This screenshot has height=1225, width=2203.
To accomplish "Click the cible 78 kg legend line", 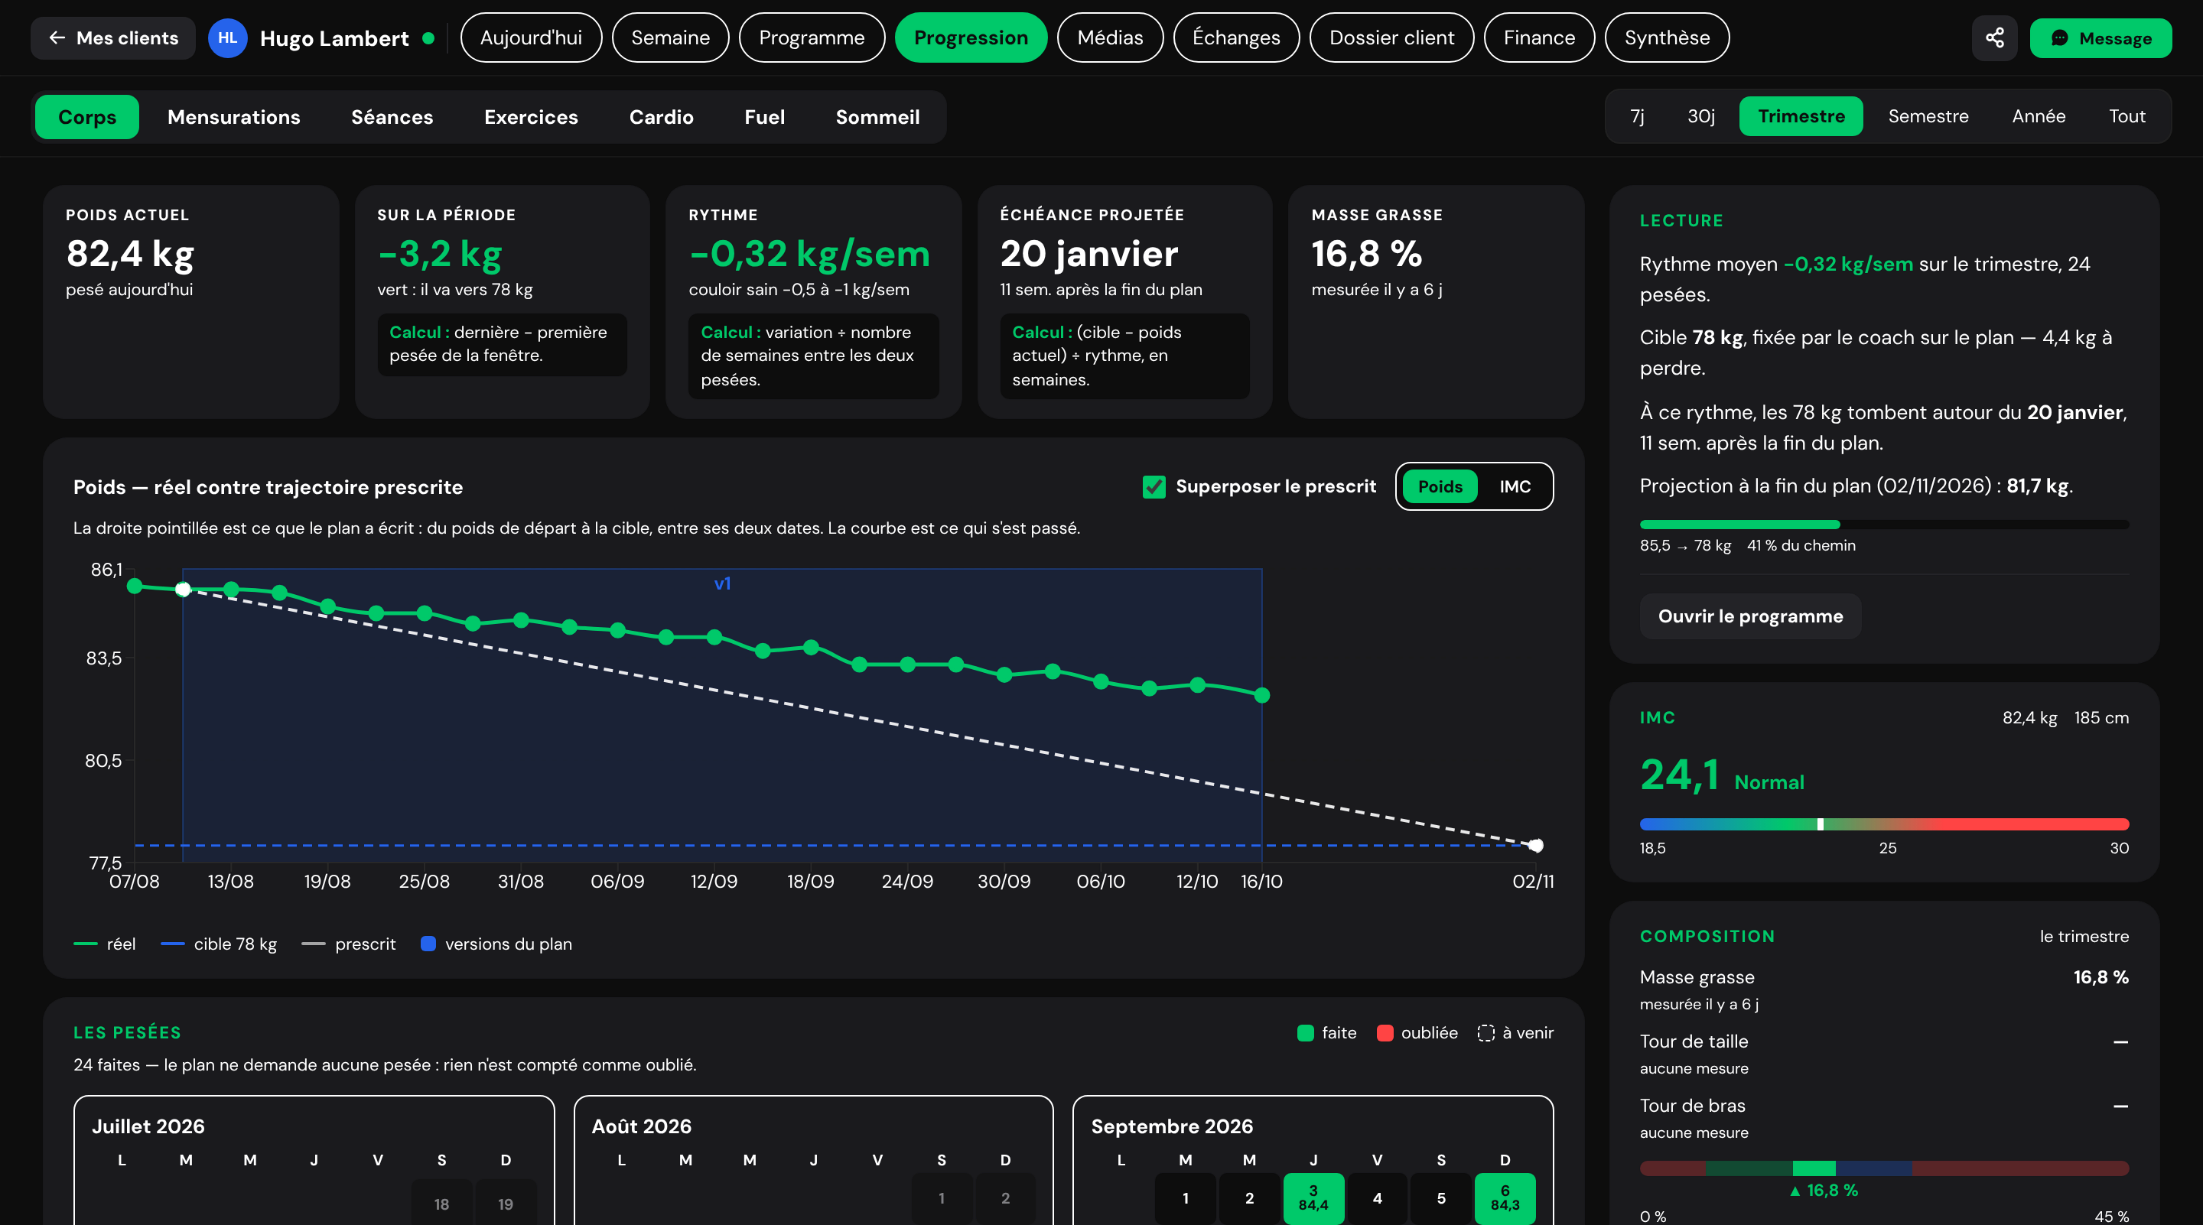I will (173, 944).
